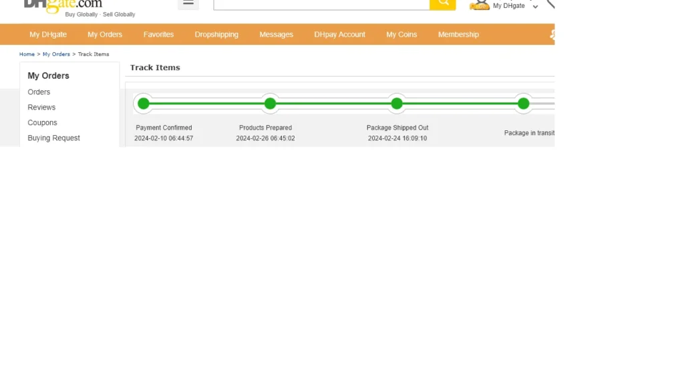This screenshot has width=684, height=385.
Task: Click the My DHgate user avatar icon
Action: tap(480, 5)
